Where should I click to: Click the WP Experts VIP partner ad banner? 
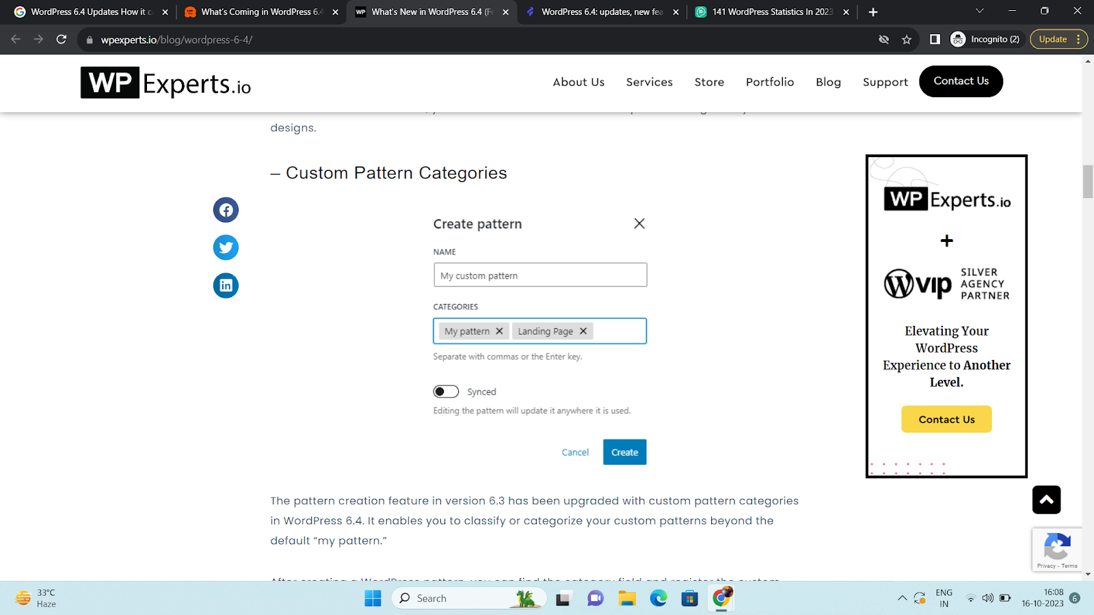pos(947,316)
